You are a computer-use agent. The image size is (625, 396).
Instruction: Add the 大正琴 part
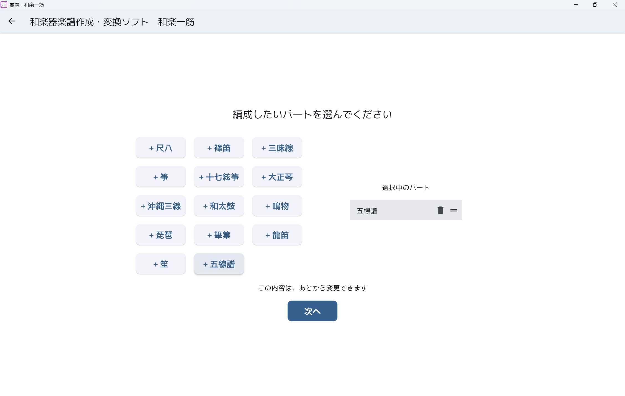pos(277,177)
